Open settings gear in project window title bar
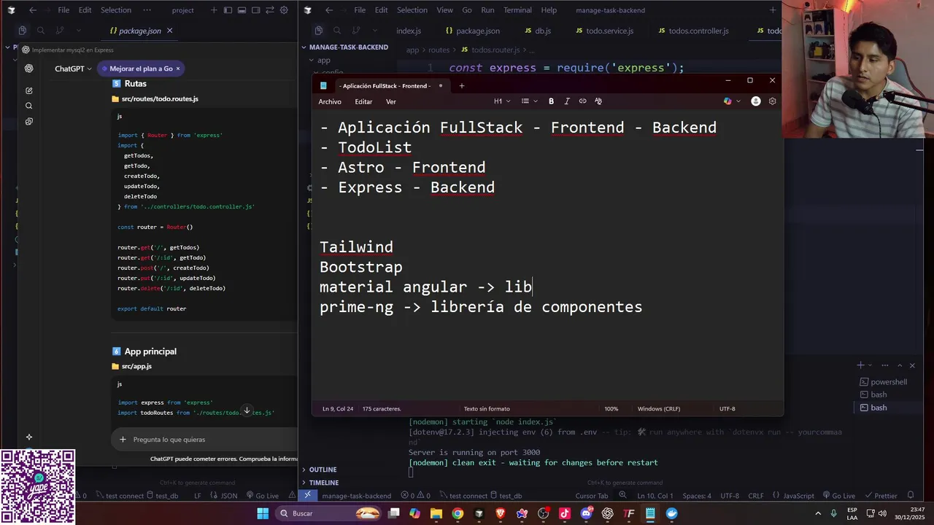Viewport: 934px width, 525px height. point(284,10)
